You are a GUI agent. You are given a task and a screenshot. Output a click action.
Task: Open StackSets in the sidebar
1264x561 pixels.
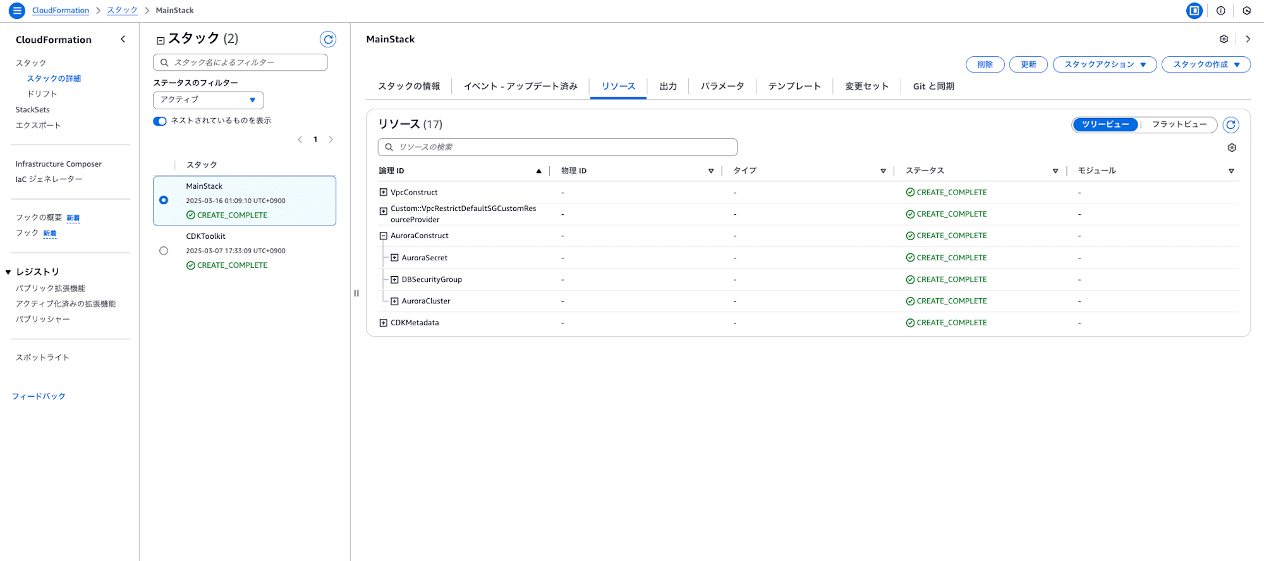(32, 110)
